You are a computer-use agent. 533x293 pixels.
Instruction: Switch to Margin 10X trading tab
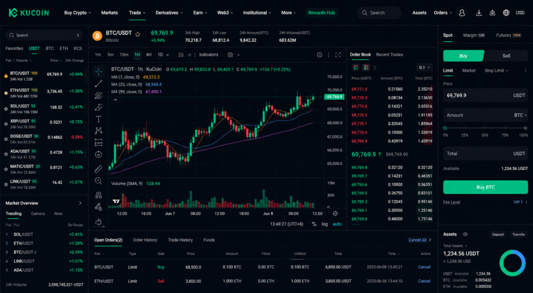tap(474, 35)
